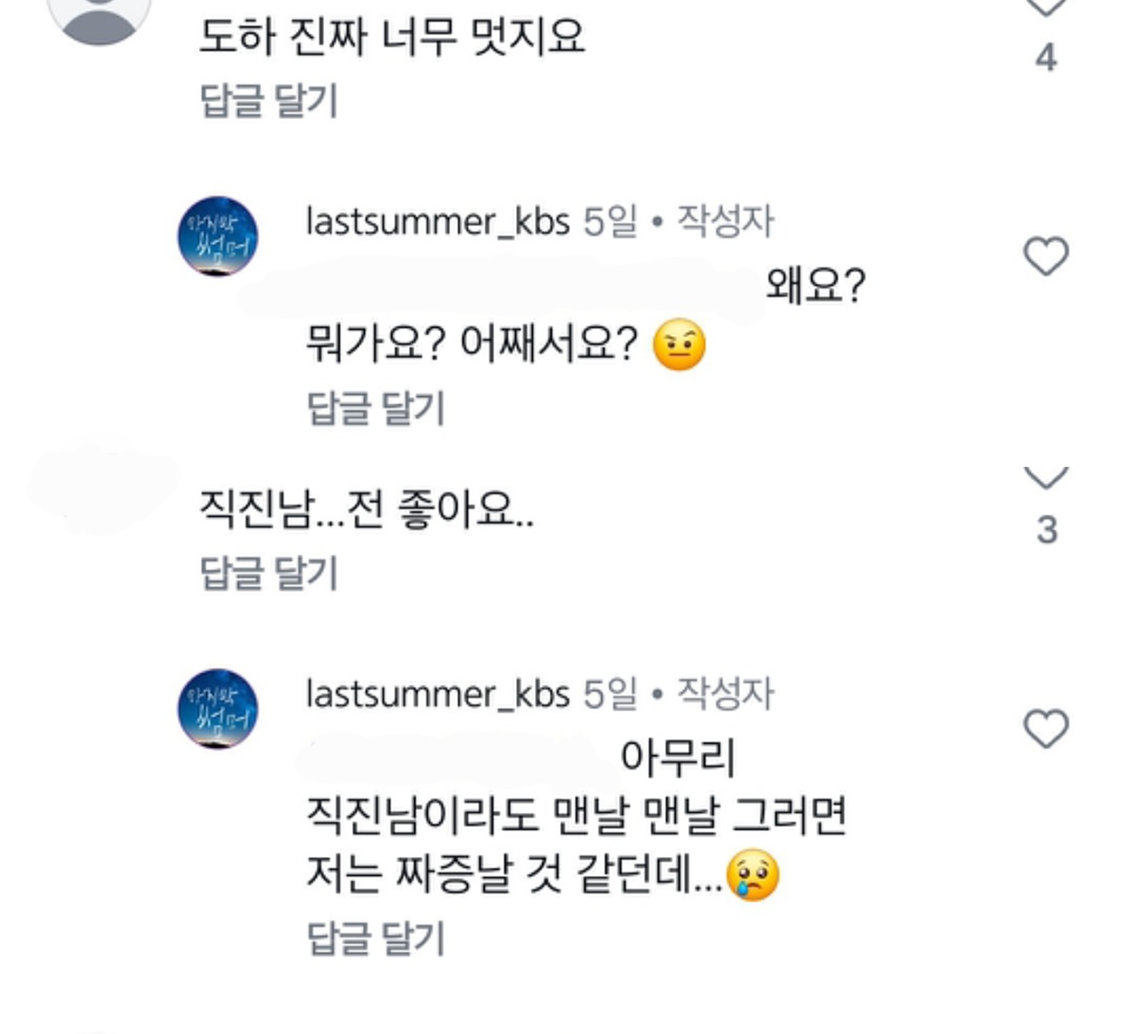Like the lastsummer_kbs reply about 직진남이라도

coord(1045,729)
